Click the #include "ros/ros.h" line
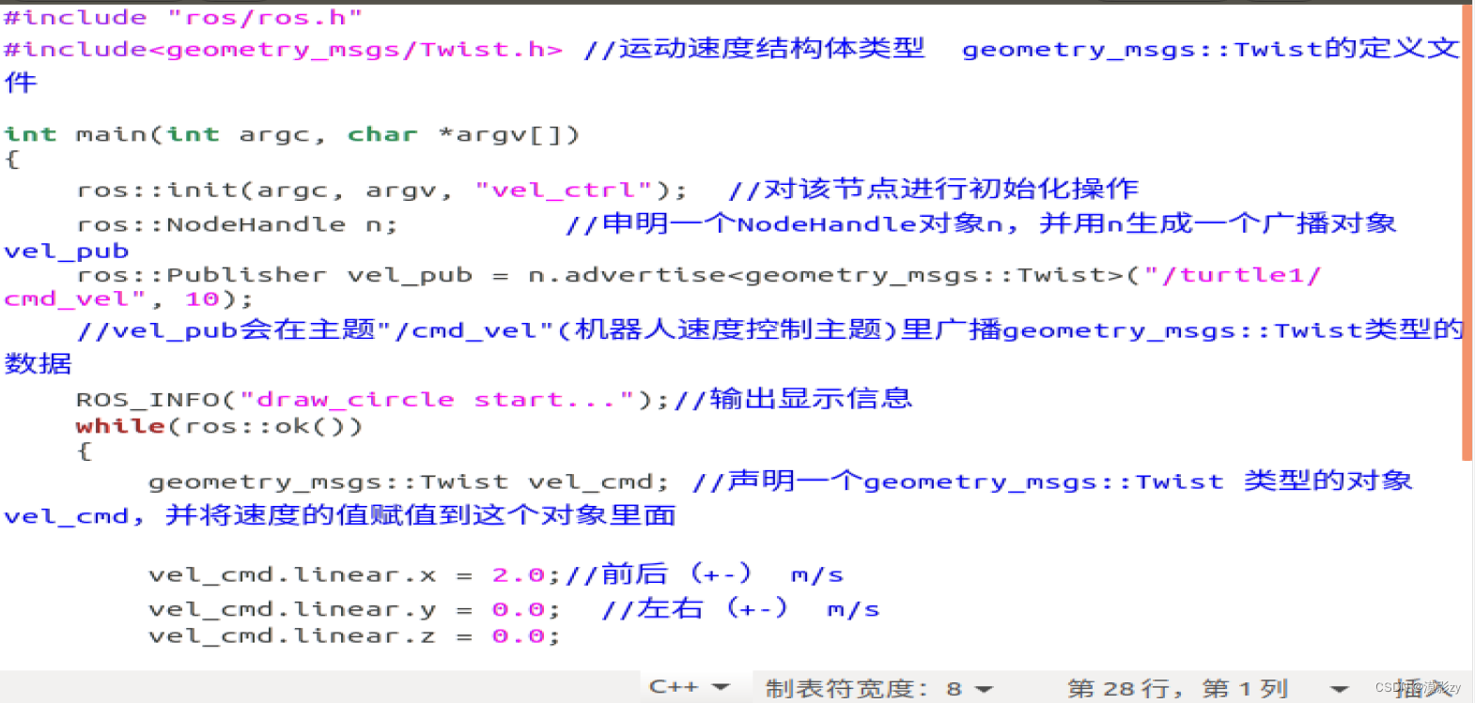This screenshot has width=1475, height=703. pos(183,18)
